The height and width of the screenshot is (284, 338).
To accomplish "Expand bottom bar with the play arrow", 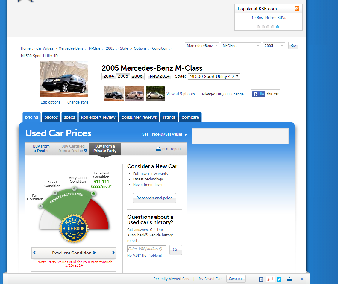I will (302, 279).
